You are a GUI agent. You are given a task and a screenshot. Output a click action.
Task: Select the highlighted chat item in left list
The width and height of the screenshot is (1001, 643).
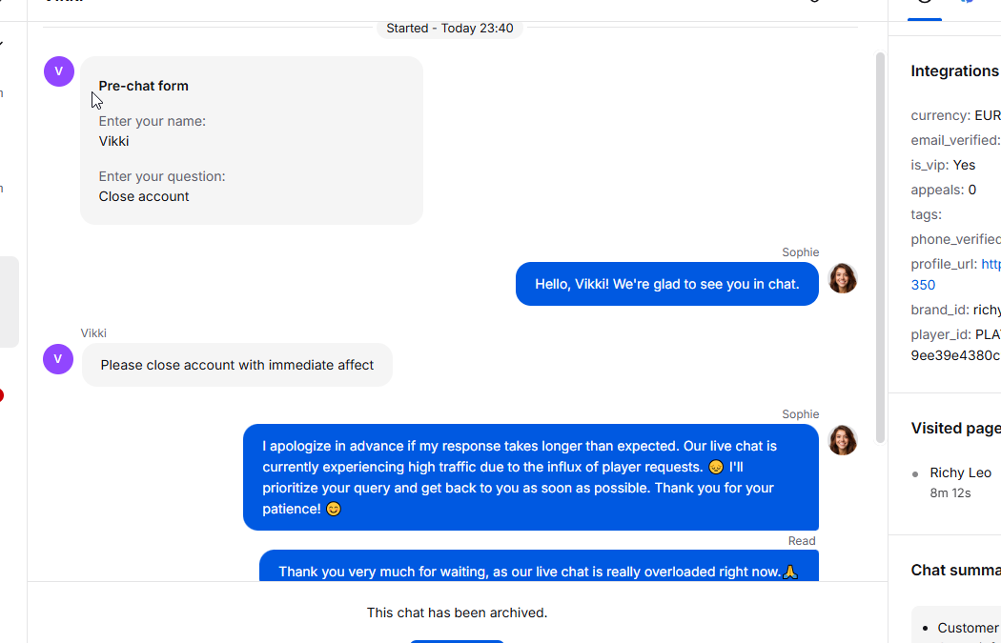tap(9, 302)
